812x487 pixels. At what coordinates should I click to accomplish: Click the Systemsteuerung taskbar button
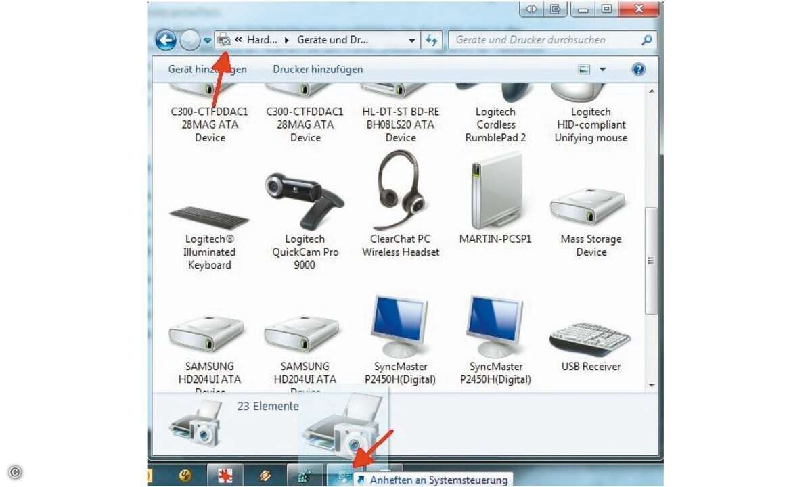pos(344,476)
